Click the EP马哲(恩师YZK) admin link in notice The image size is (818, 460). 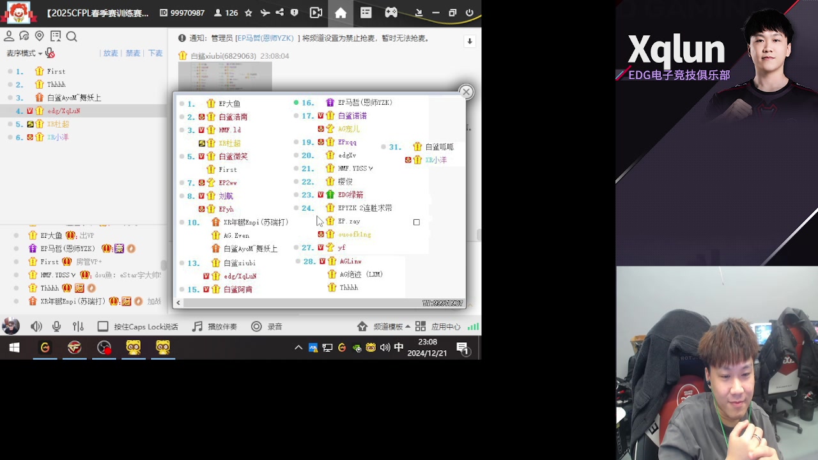tap(266, 38)
